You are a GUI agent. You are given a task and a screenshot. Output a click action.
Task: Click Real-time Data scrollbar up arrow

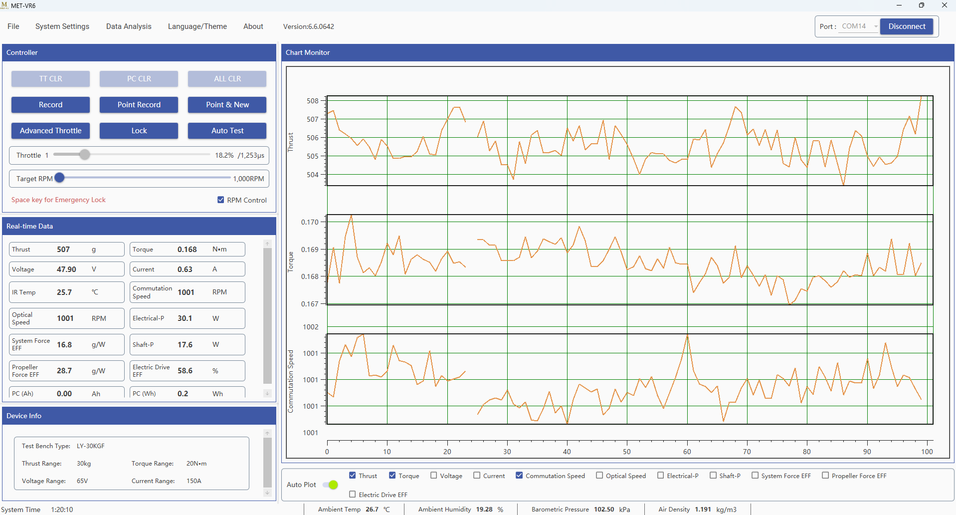[x=267, y=244]
